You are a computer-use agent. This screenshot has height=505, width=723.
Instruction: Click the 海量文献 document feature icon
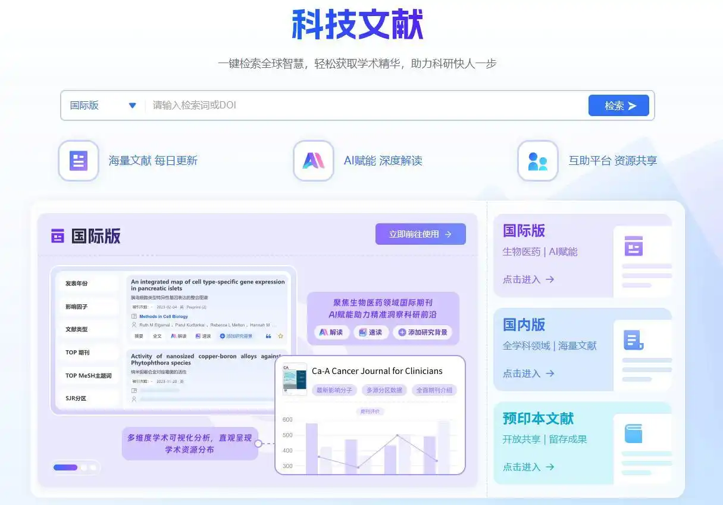[78, 160]
